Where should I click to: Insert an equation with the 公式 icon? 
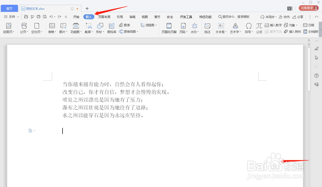coord(259,28)
